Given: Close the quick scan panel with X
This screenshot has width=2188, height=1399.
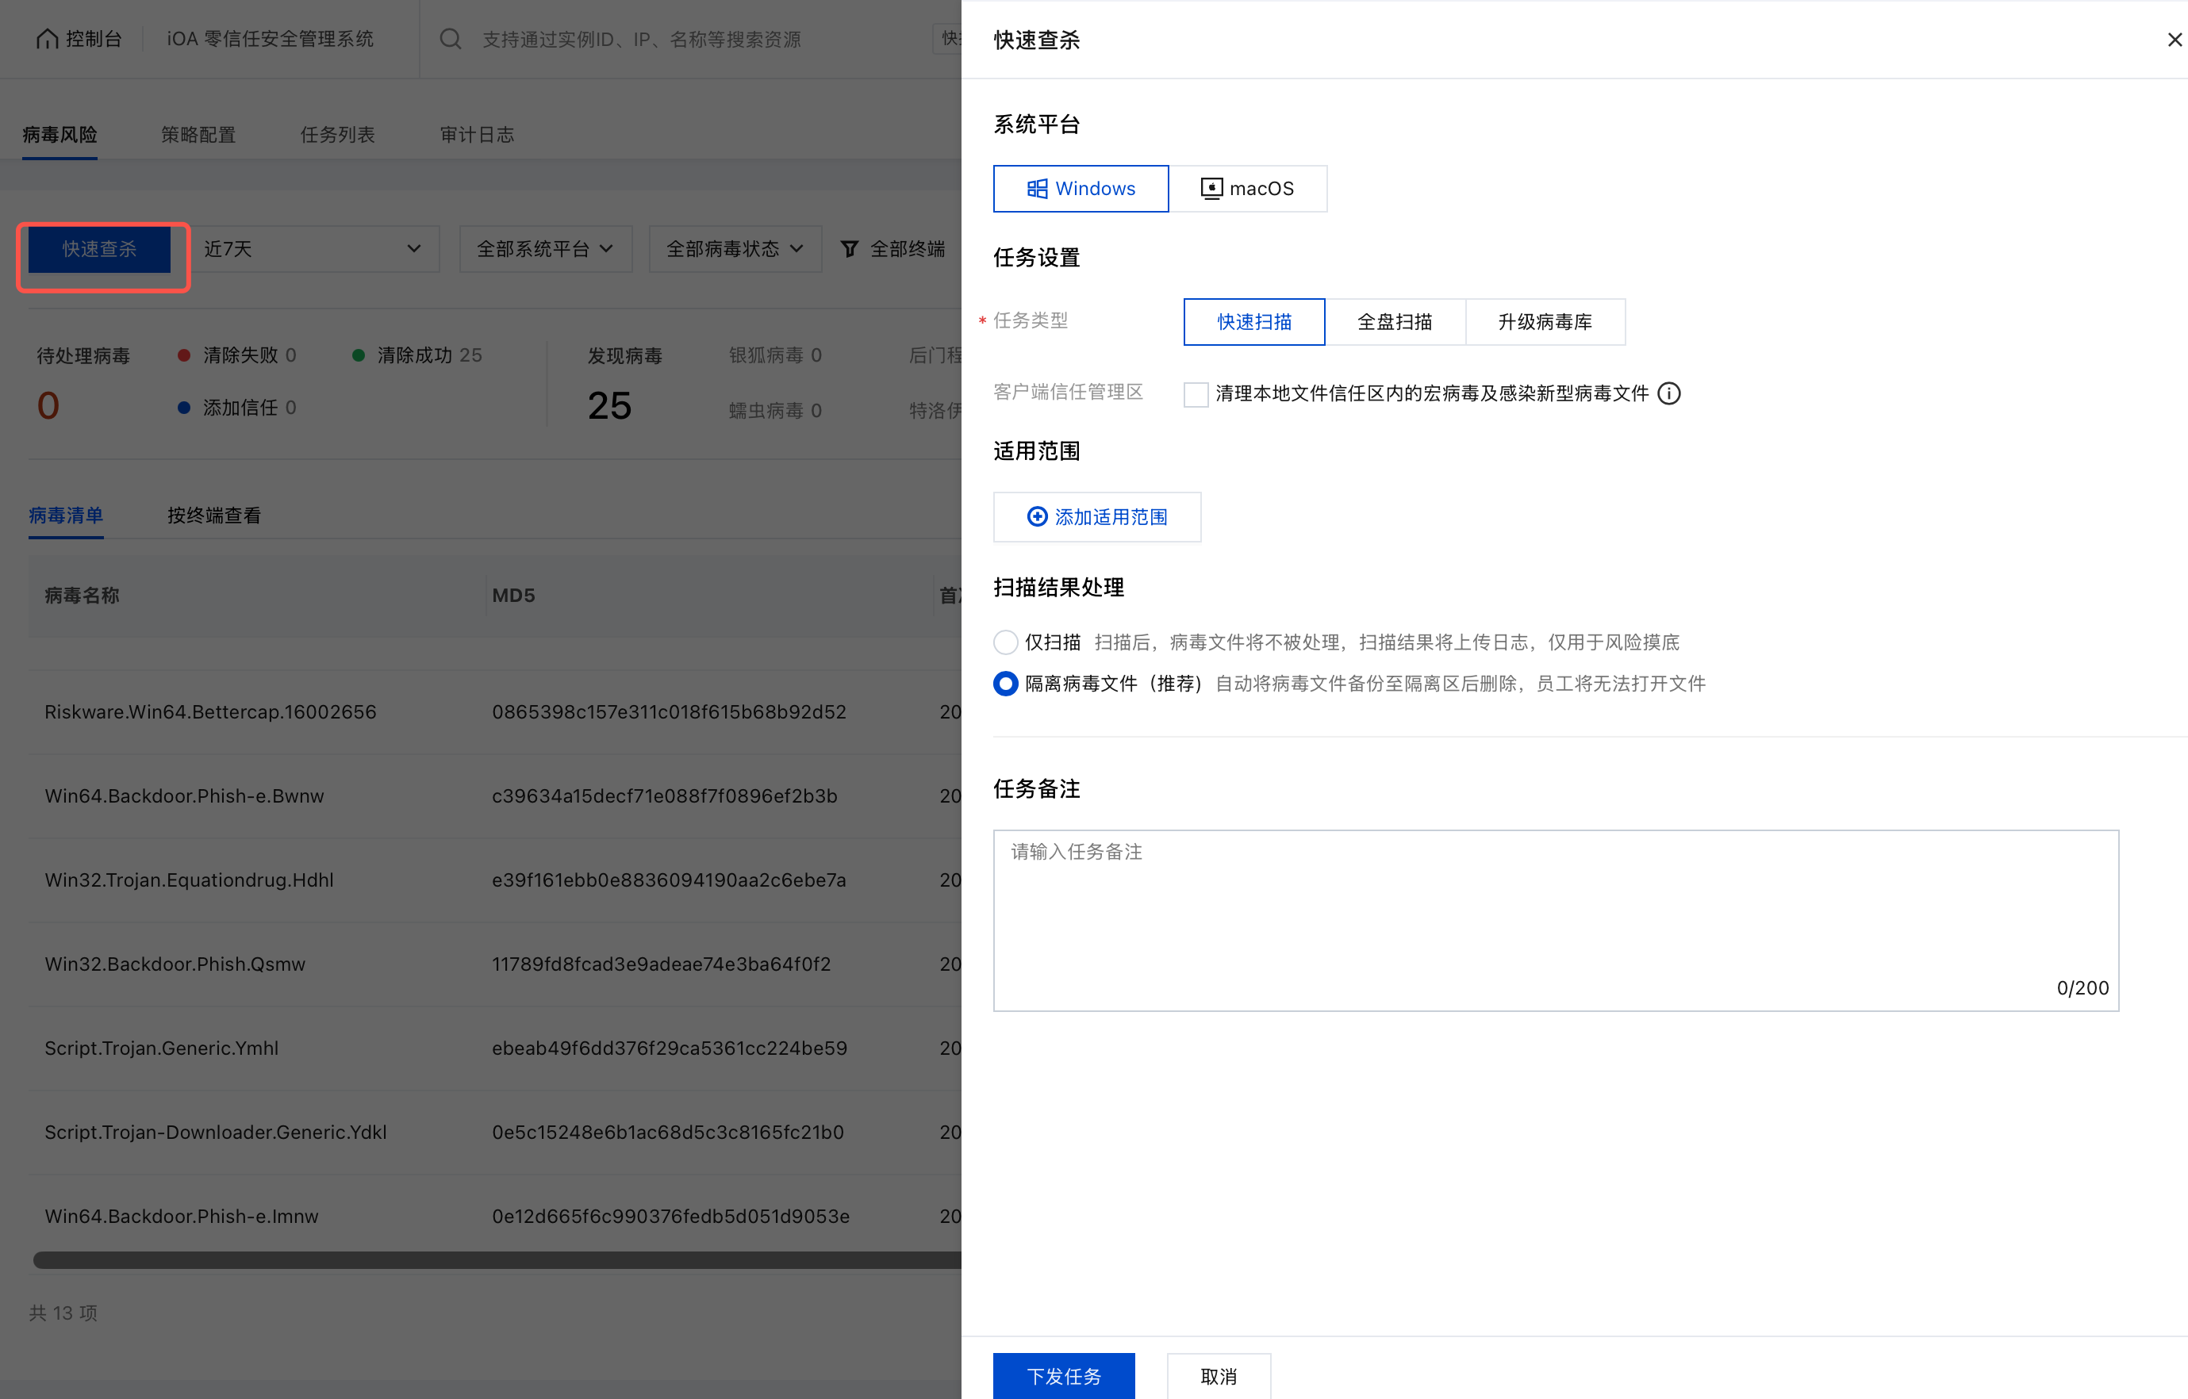Looking at the screenshot, I should (x=2175, y=40).
